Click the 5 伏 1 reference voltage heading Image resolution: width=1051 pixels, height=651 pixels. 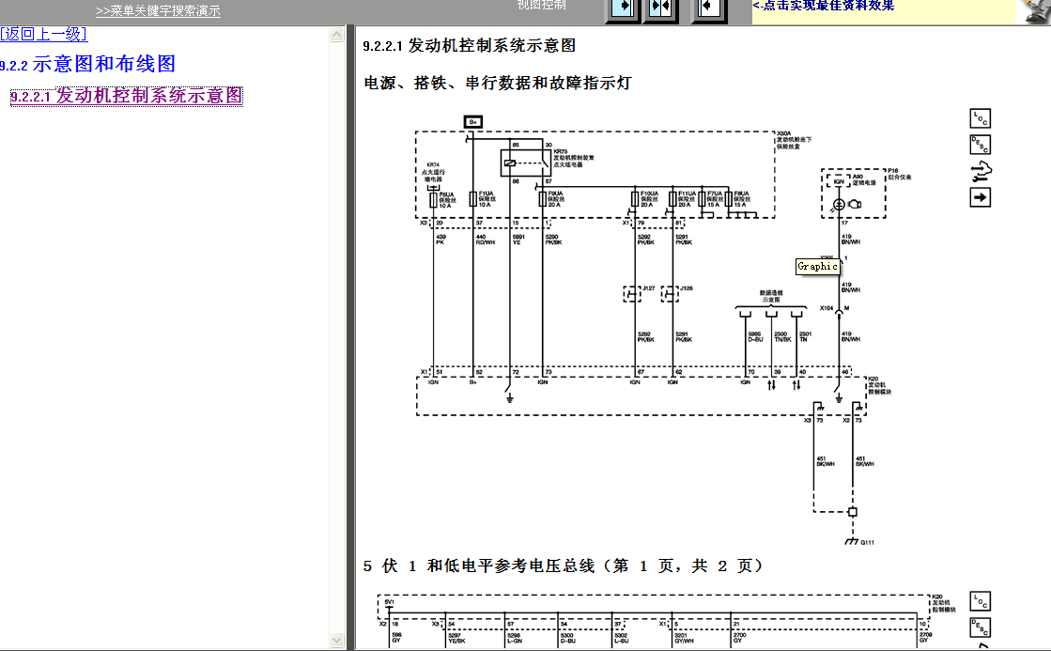563,566
